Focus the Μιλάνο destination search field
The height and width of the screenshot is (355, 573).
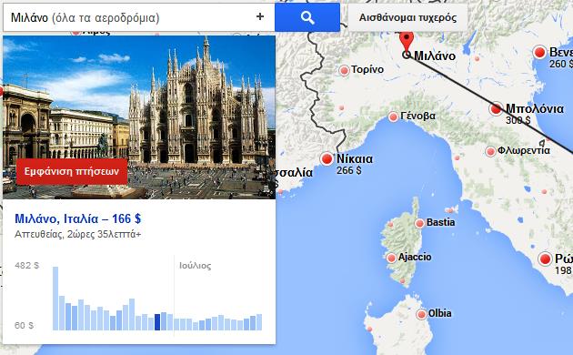tap(130, 17)
